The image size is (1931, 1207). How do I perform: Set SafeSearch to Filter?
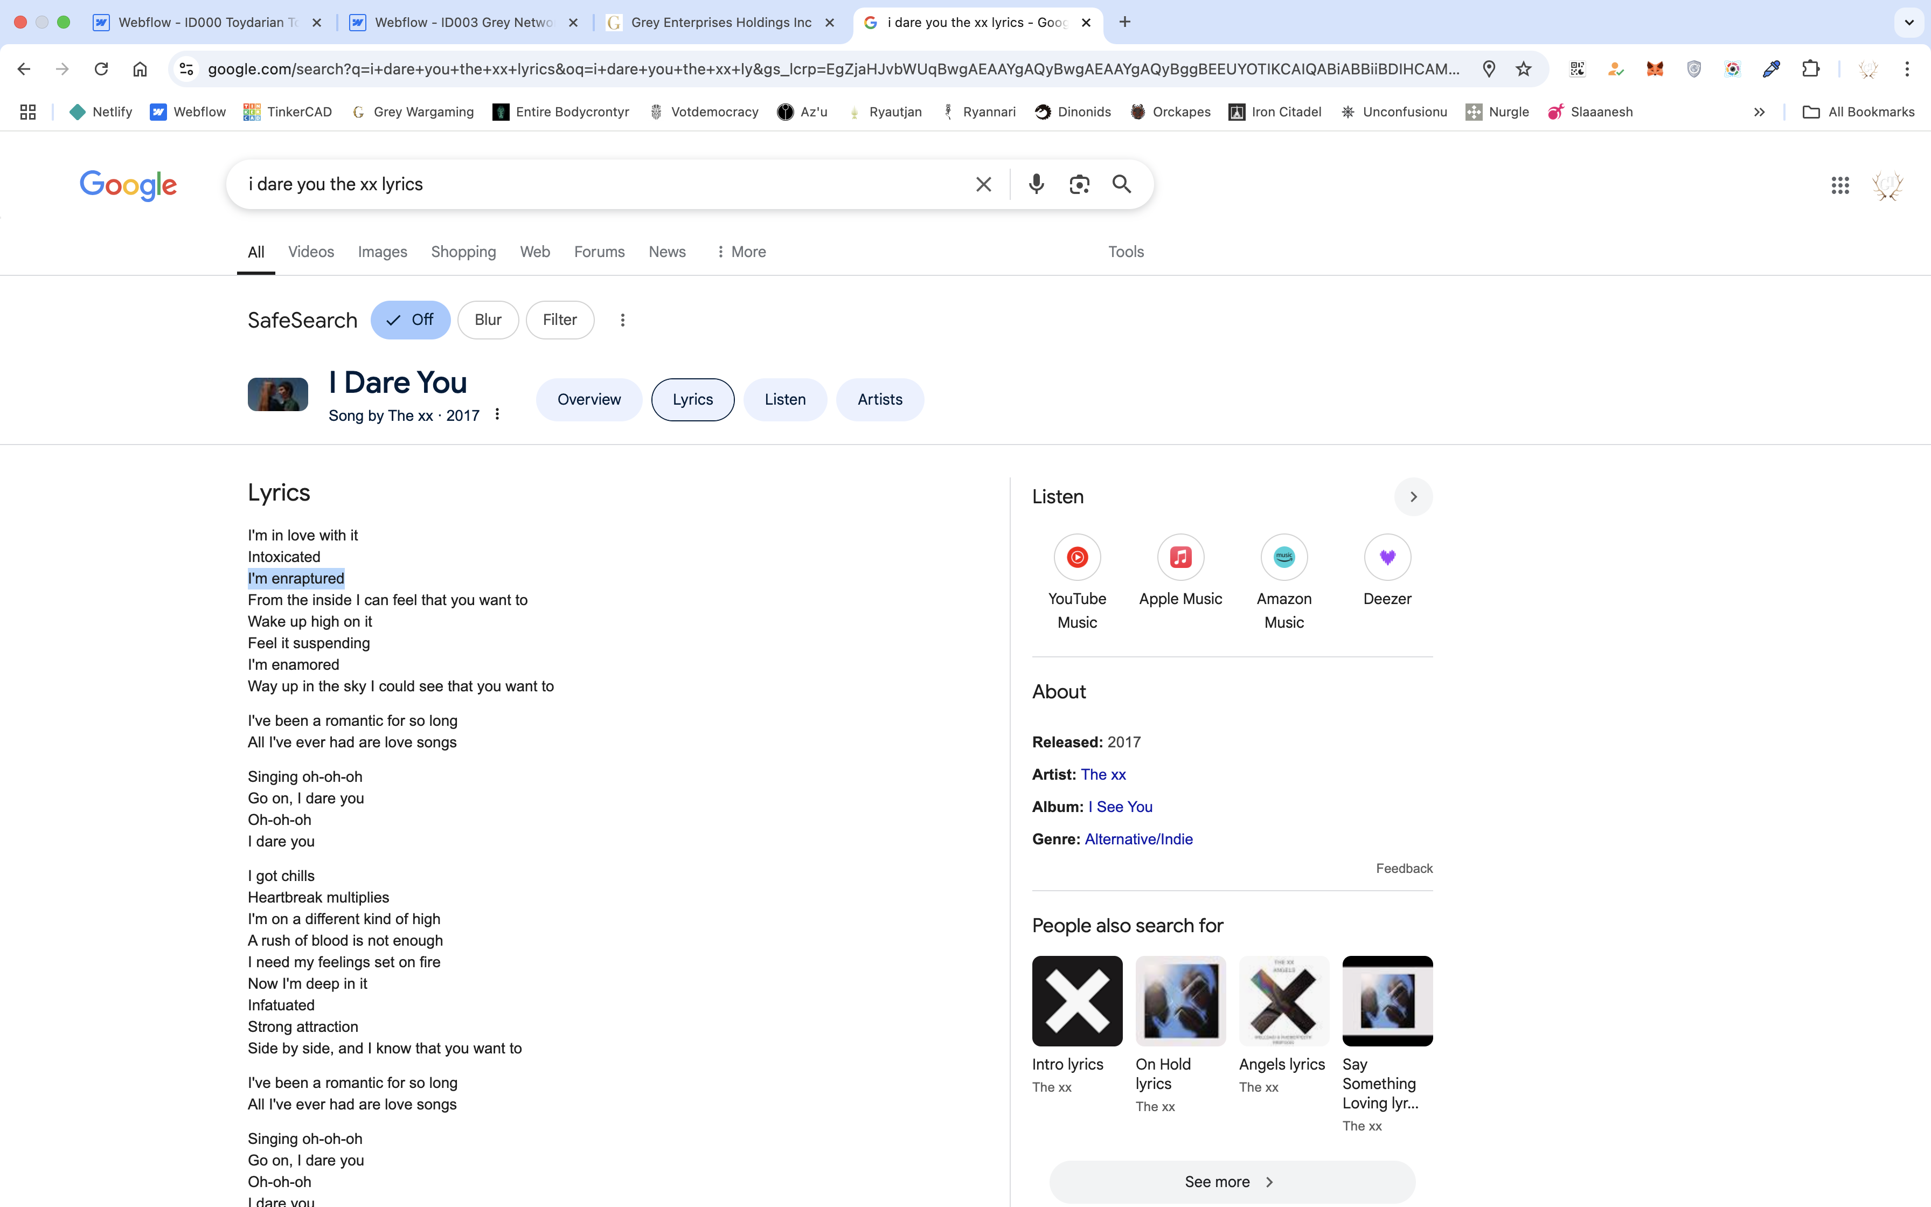(559, 320)
